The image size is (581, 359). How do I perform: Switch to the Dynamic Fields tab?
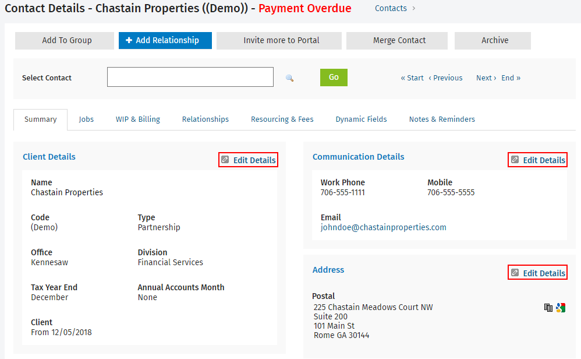tap(361, 119)
